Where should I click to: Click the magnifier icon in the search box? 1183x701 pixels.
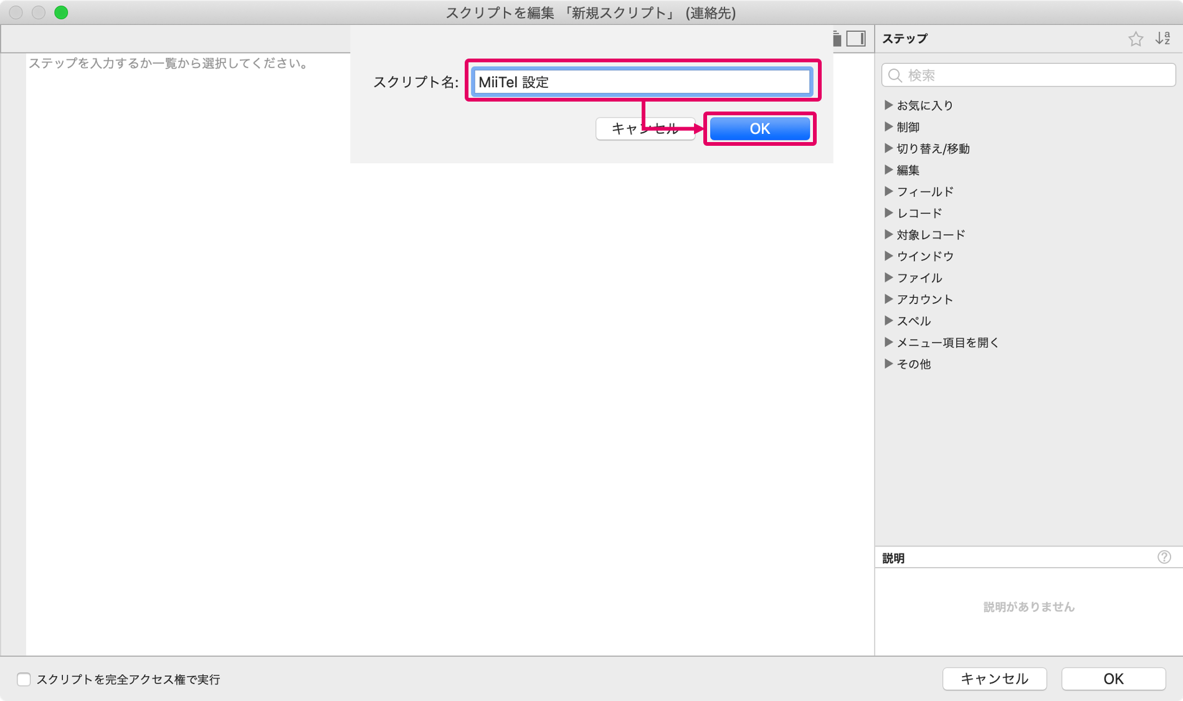[x=895, y=75]
